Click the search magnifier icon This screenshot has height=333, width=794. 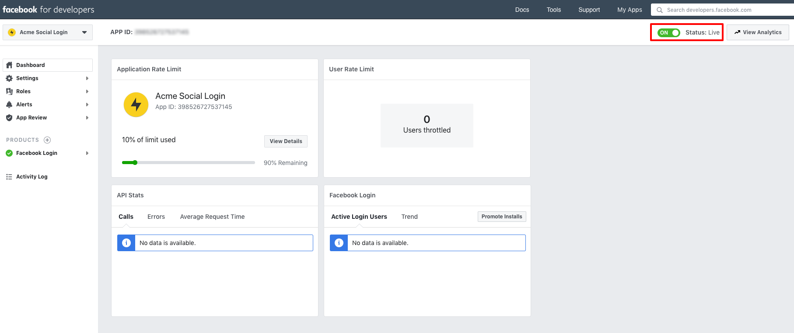coord(660,10)
